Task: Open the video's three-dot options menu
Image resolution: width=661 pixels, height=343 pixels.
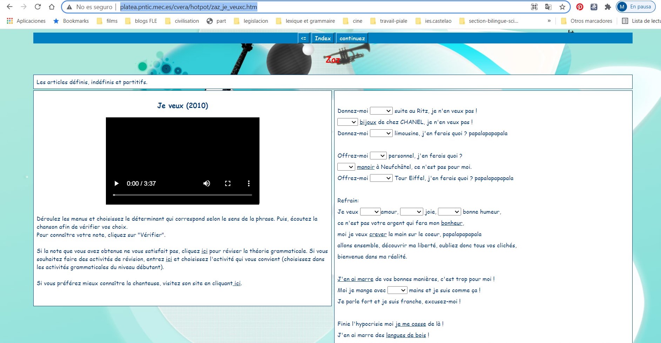Action: [x=249, y=183]
